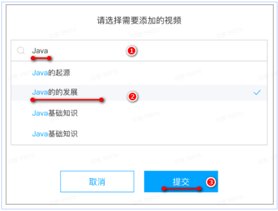This screenshot has height=211, width=278.
Task: Click the blank area below result list
Action: click(x=139, y=158)
